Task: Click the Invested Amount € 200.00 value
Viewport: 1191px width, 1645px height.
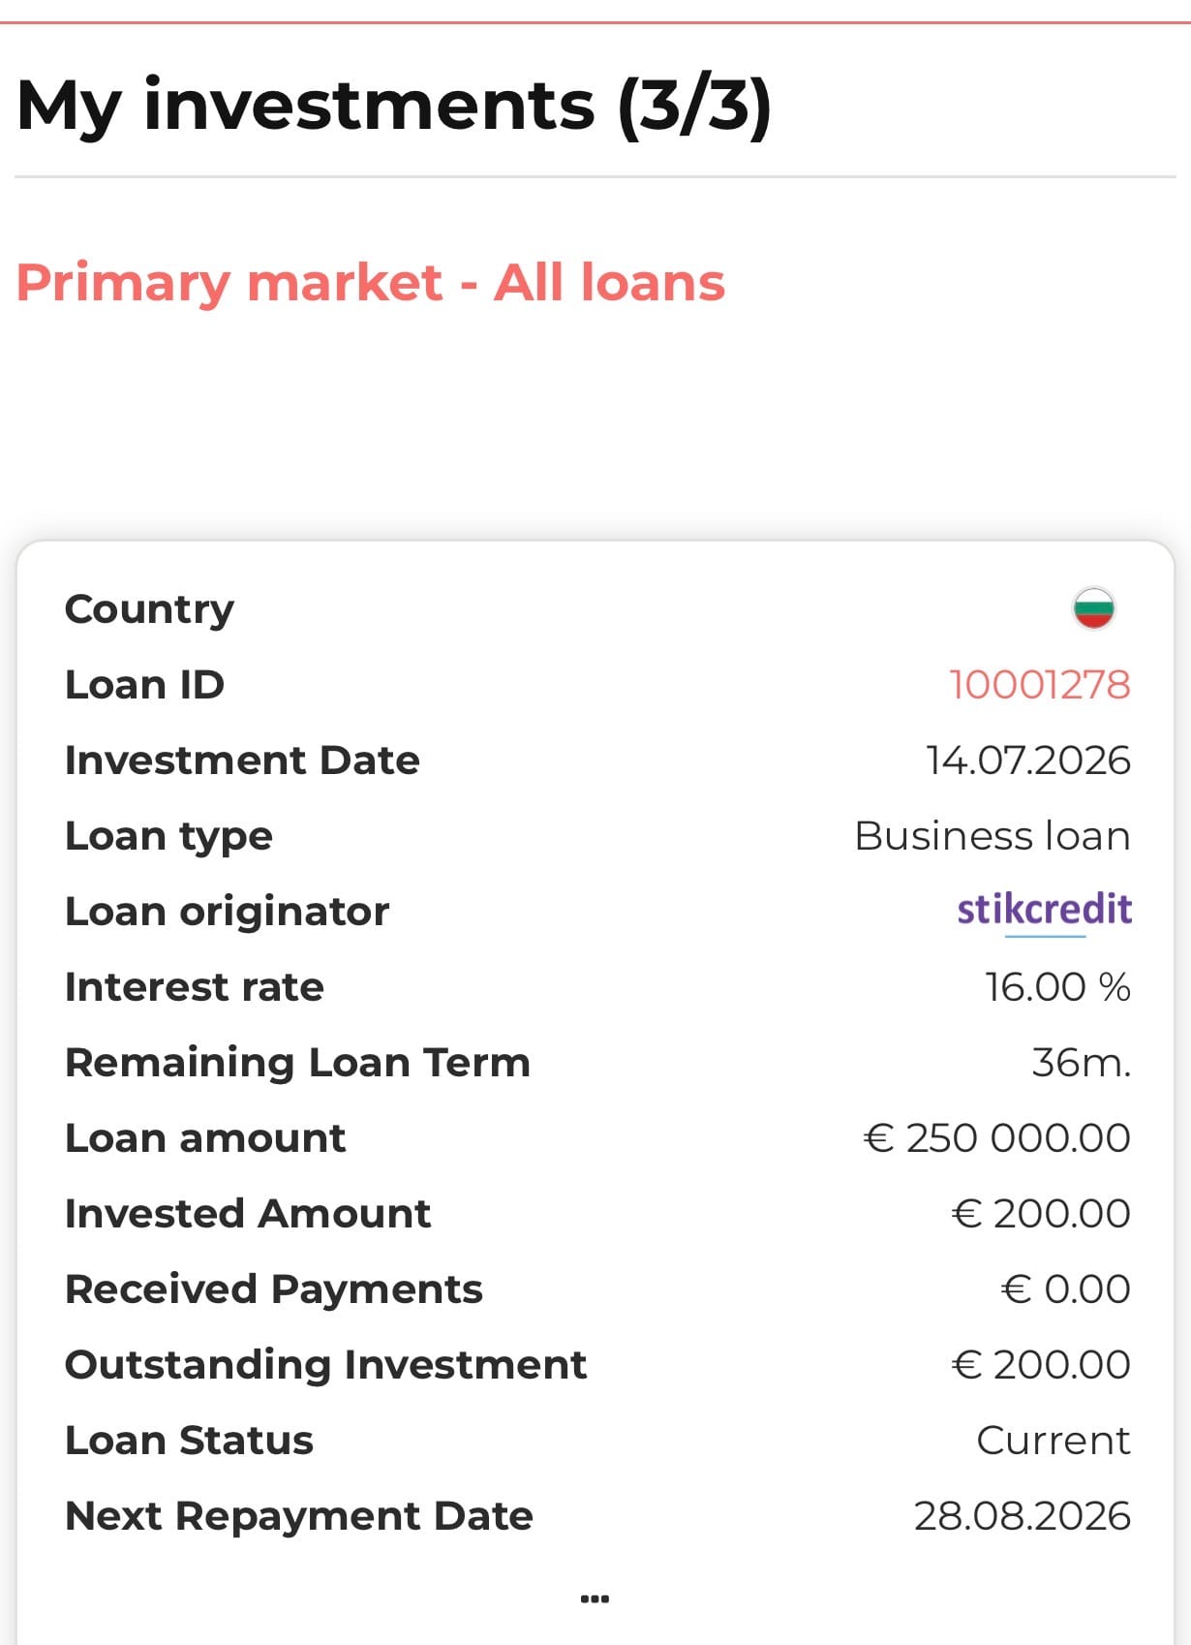Action: [x=1041, y=1214]
